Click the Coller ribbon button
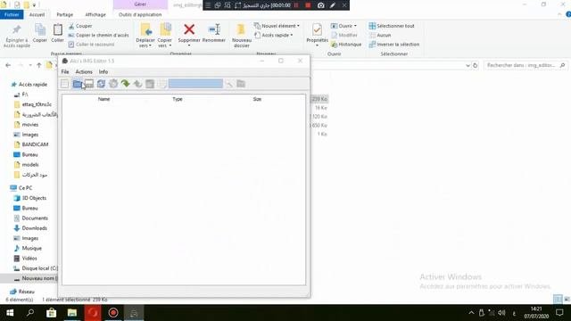The width and height of the screenshot is (571, 321). (x=57, y=34)
